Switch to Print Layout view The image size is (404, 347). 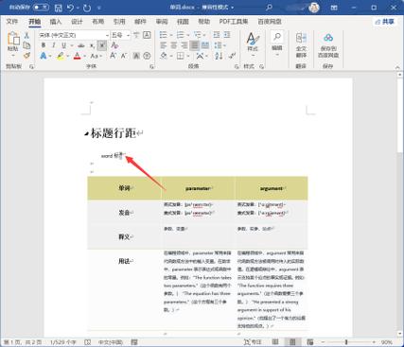tap(292, 342)
